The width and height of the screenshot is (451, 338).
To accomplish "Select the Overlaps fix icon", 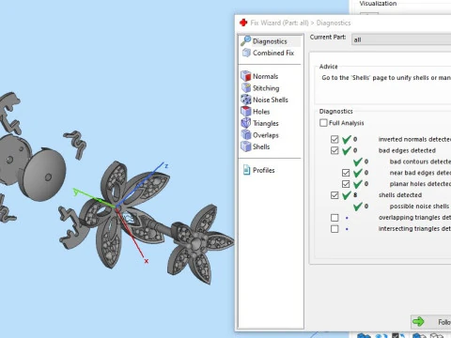I will point(246,134).
